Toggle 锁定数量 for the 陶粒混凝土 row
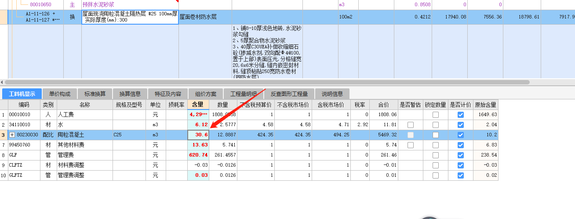The height and width of the screenshot is (219, 575). 435,135
